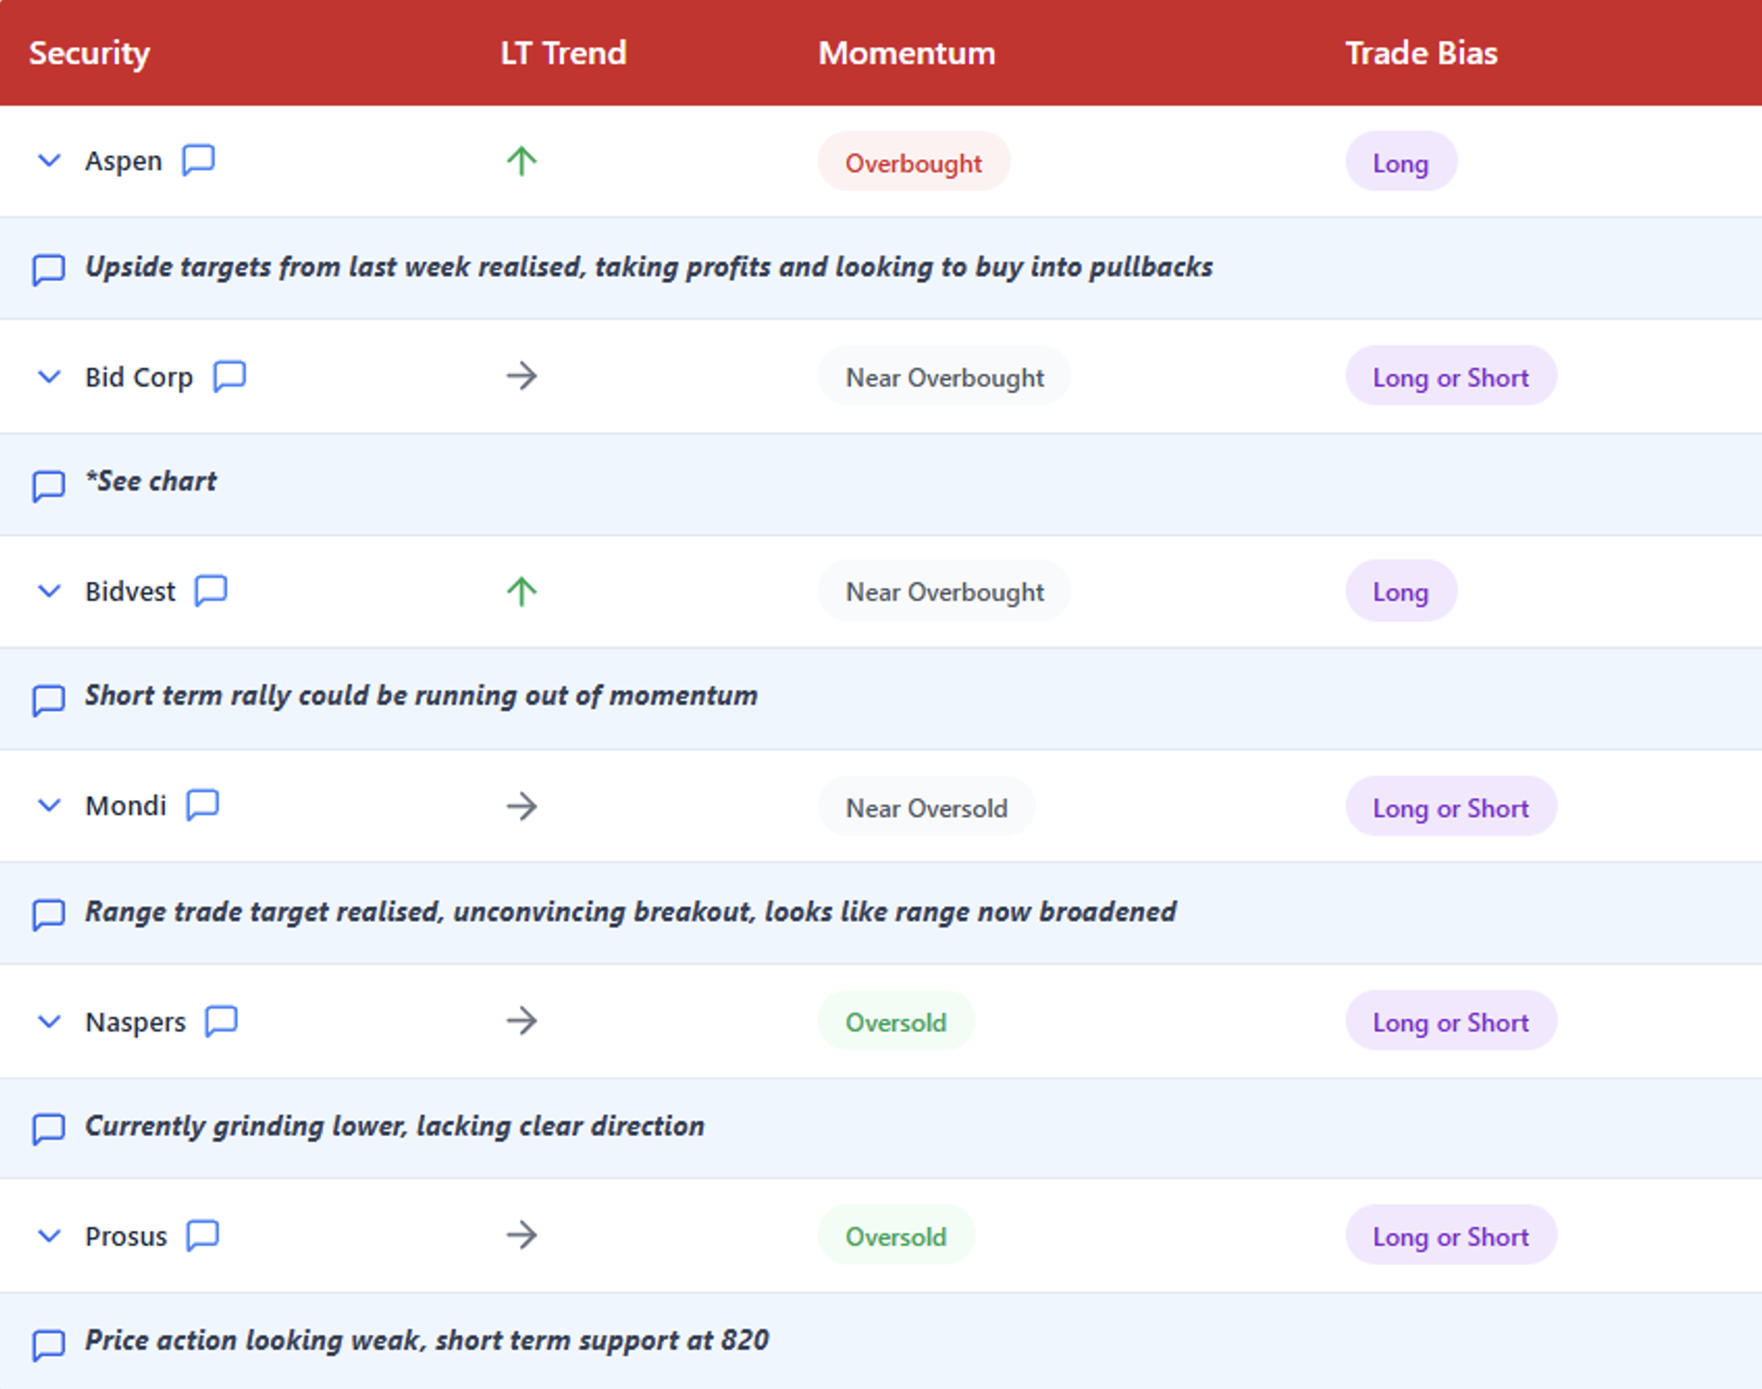Screen dimensions: 1762x1389
Task: Click Bid Corp's sideways trend arrow
Action: (x=521, y=376)
